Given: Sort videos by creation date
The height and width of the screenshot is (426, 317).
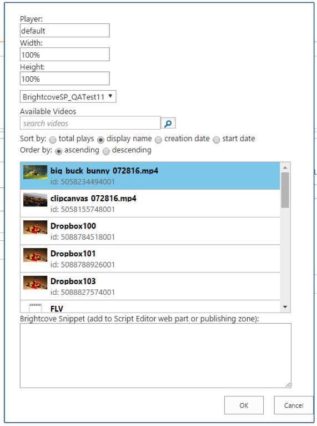Looking at the screenshot, I should 158,140.
